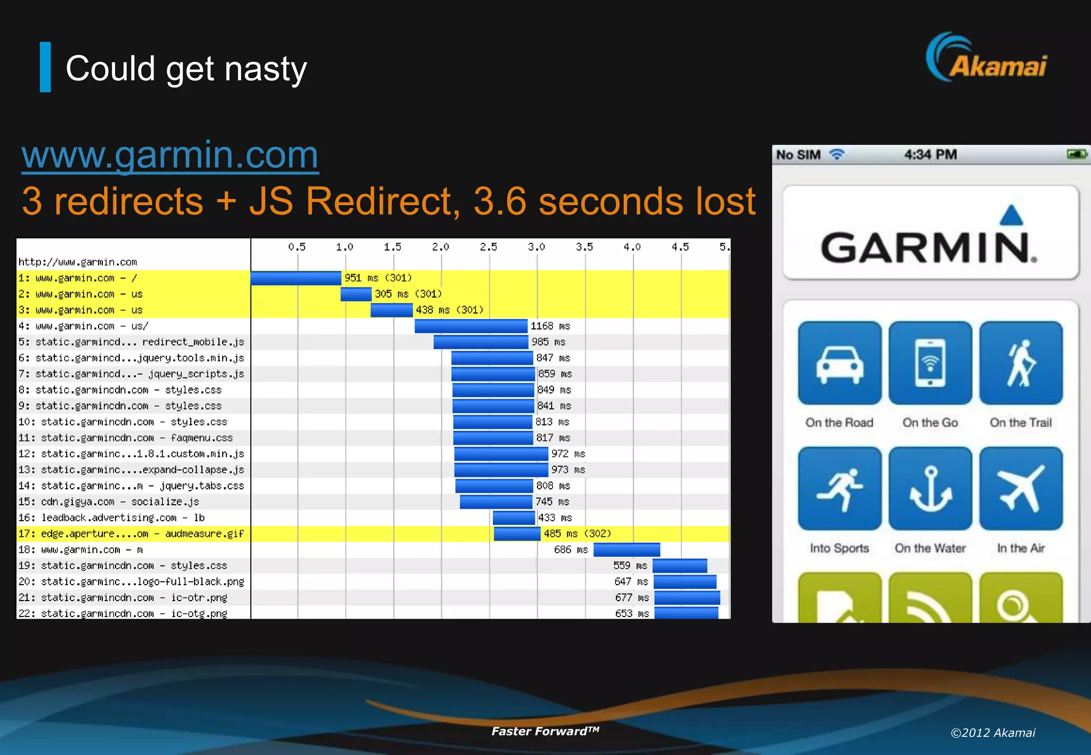1091x755 pixels.
Task: Tap the On the Road car icon
Action: tap(840, 363)
